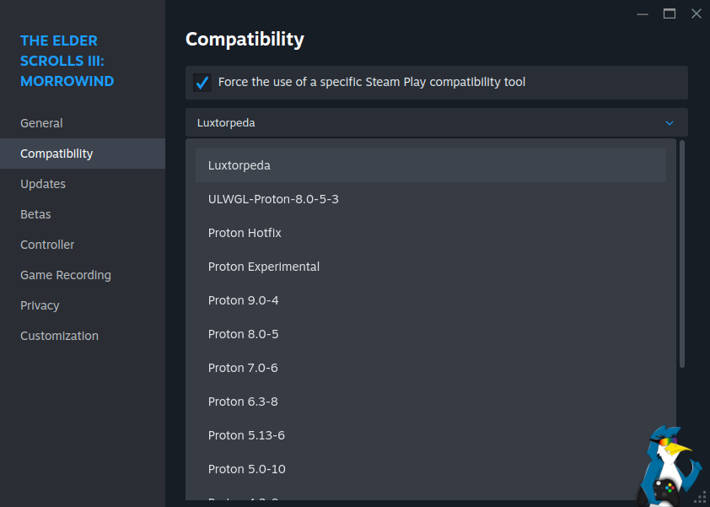This screenshot has width=710, height=507.
Task: Choose Proton 9.0-4 as compatibility tool
Action: coord(243,300)
